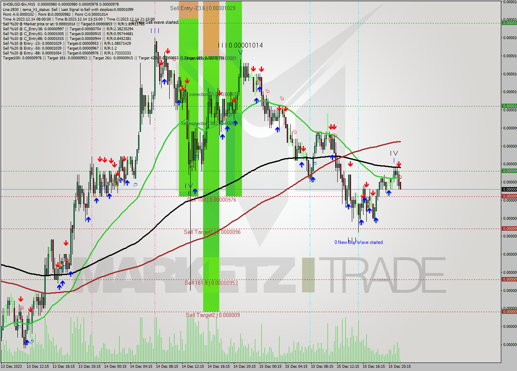Click the '14 Dec 08:15' time axis label
The width and height of the screenshot is (517, 371).
[x=167, y=367]
